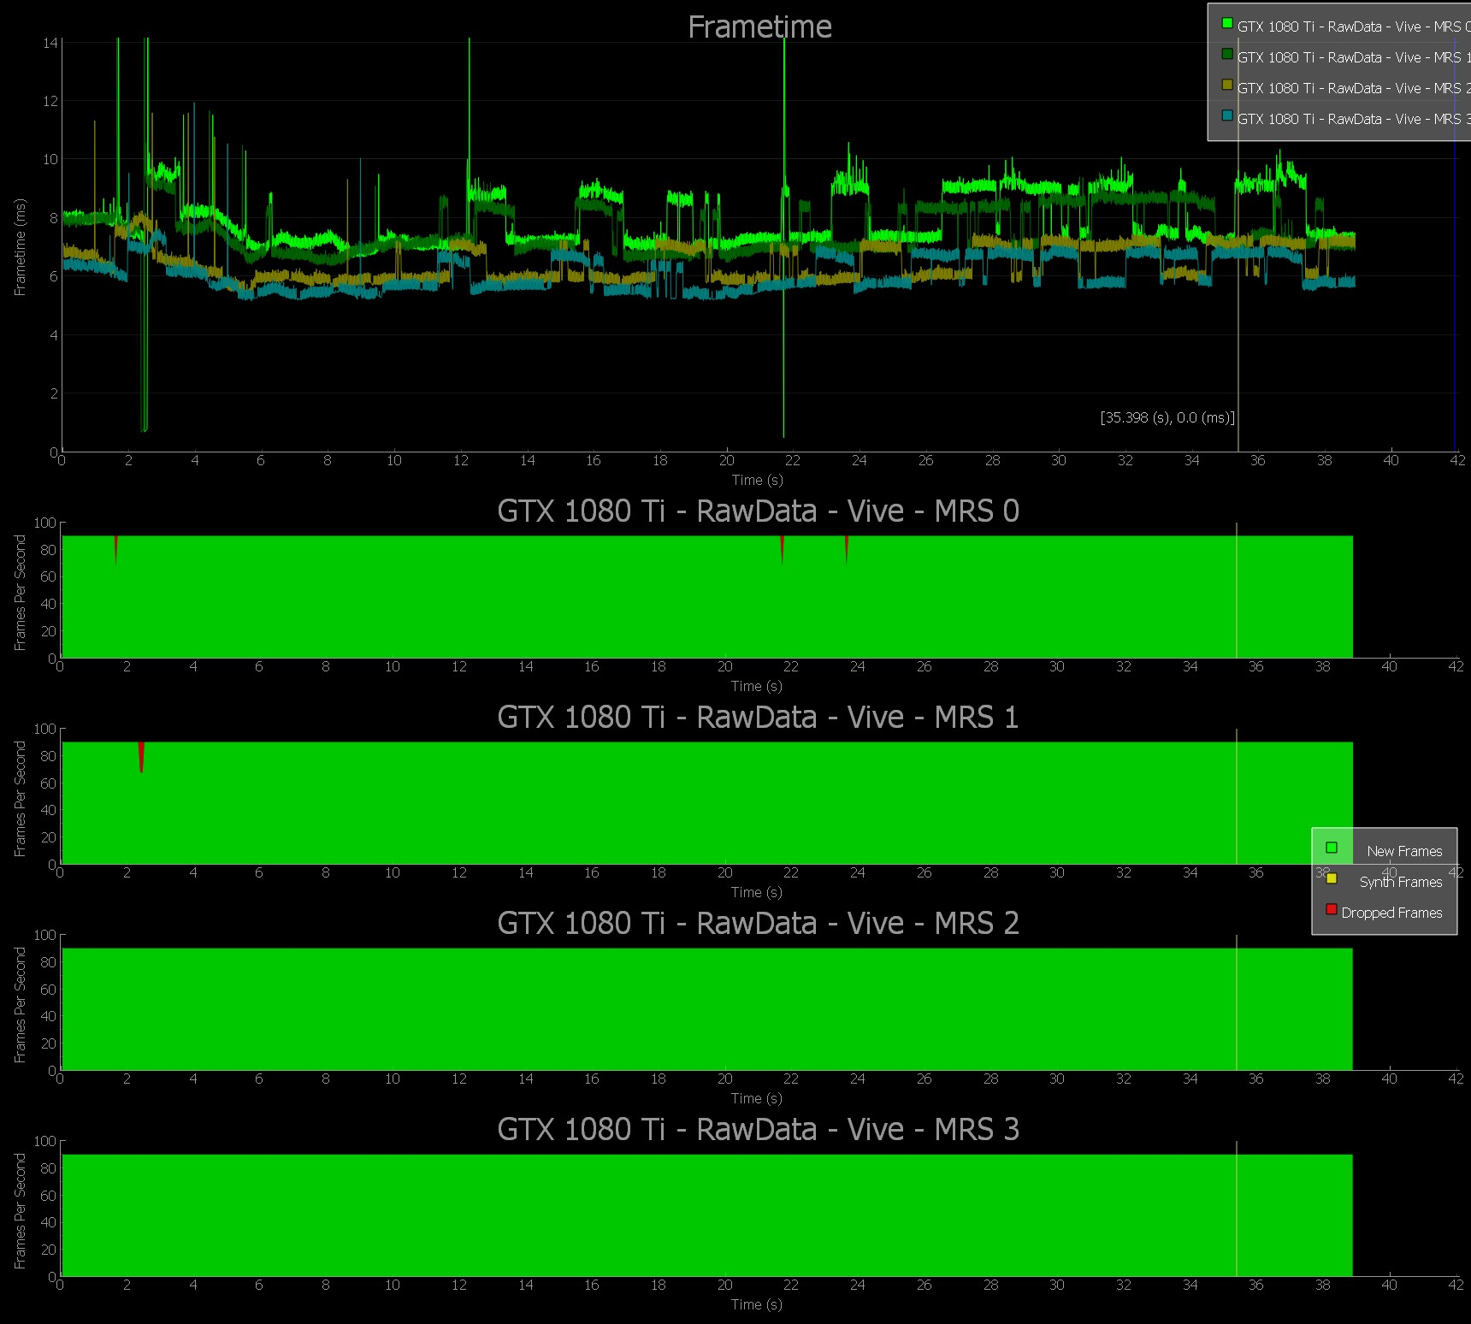
Task: Click the yellow Synth Frames legend marker
Action: tap(1332, 878)
